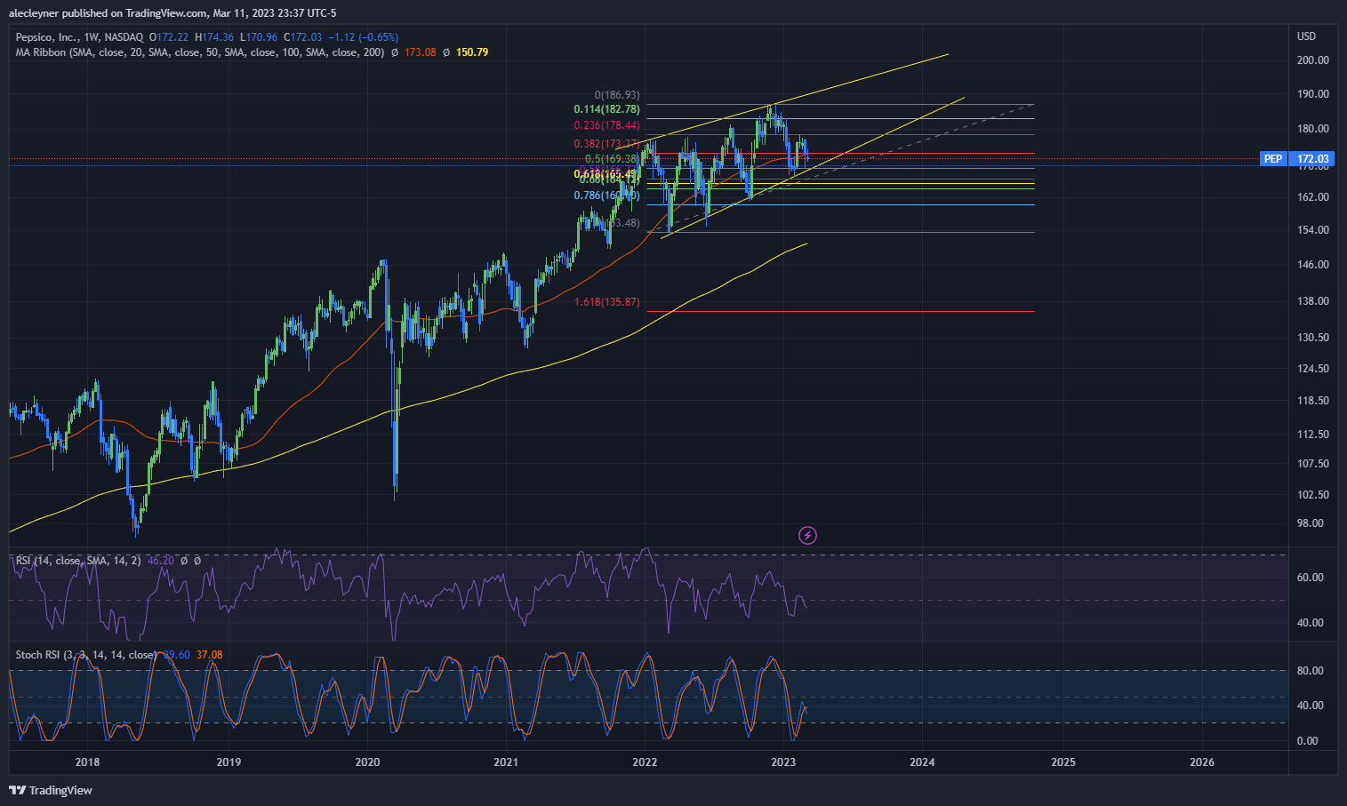This screenshot has height=806, width=1347.
Task: Select the MA Ribbon indicator legend
Action: click(x=200, y=52)
